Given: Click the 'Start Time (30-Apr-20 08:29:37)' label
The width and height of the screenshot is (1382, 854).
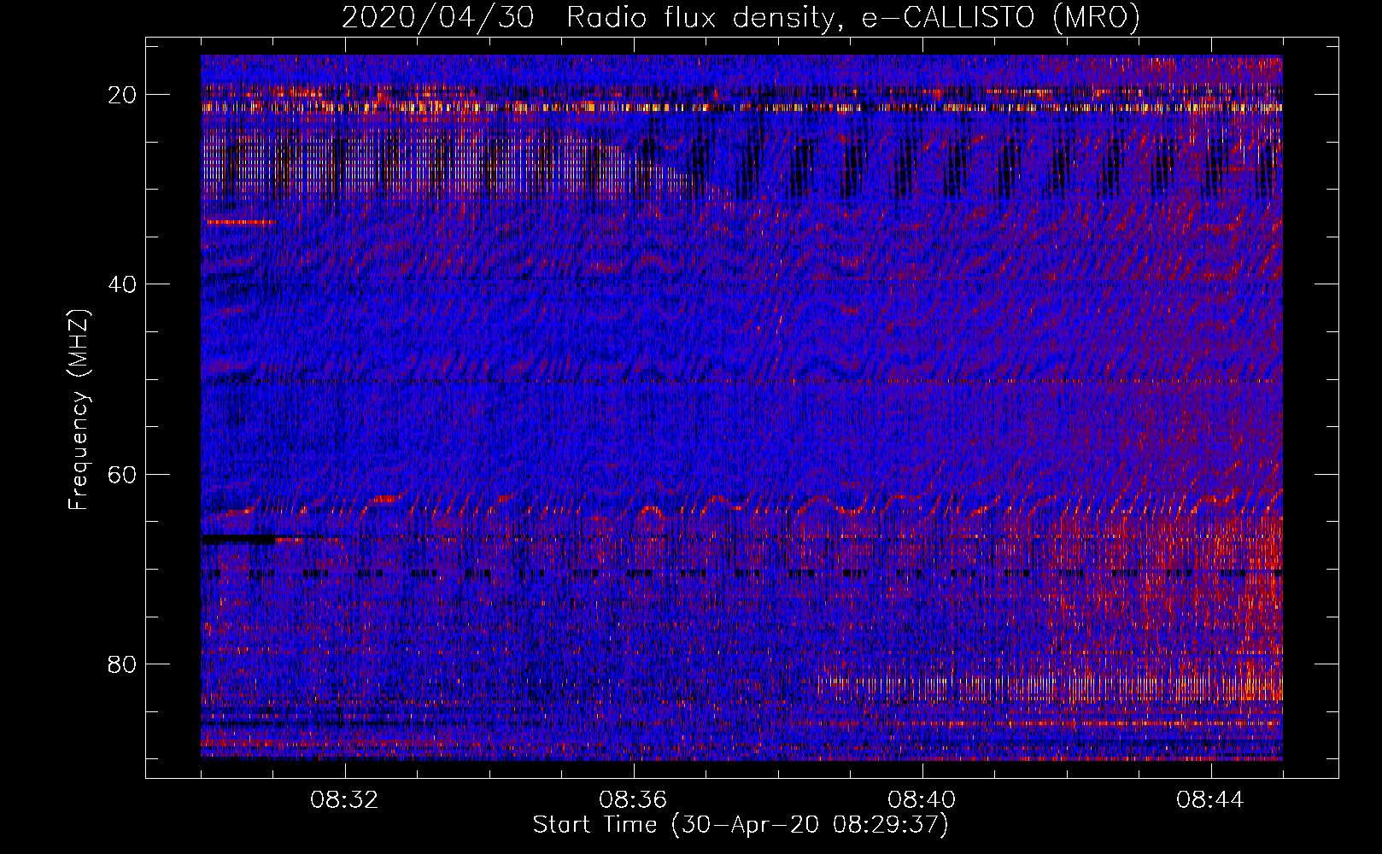Looking at the screenshot, I should [x=741, y=825].
